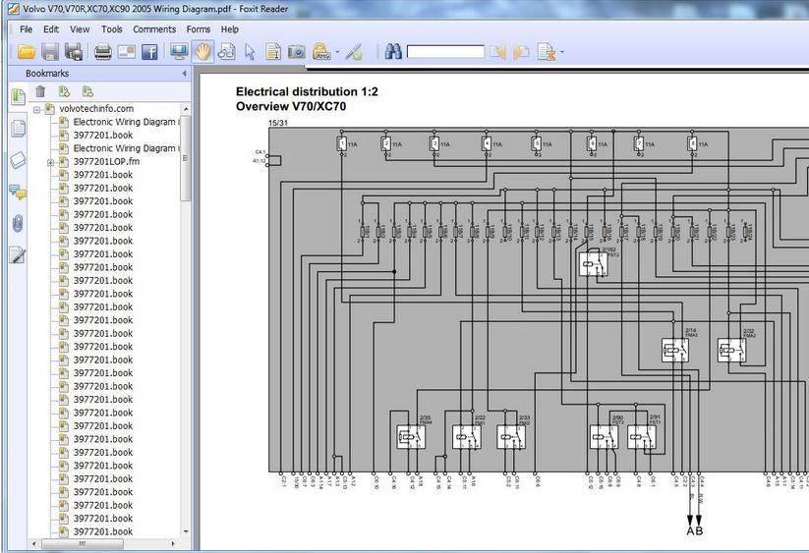Select the Hand tool
This screenshot has height=553, width=809.
click(x=202, y=51)
